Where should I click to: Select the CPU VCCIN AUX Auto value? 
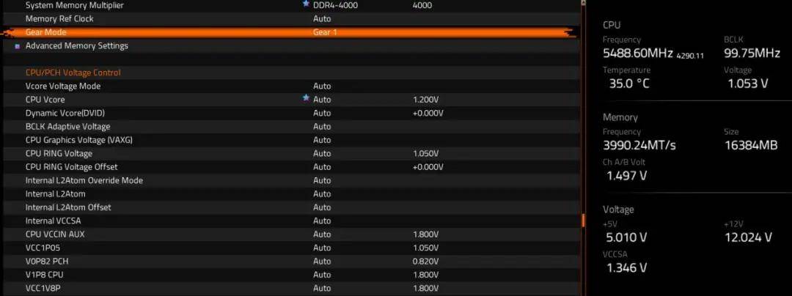tap(322, 234)
